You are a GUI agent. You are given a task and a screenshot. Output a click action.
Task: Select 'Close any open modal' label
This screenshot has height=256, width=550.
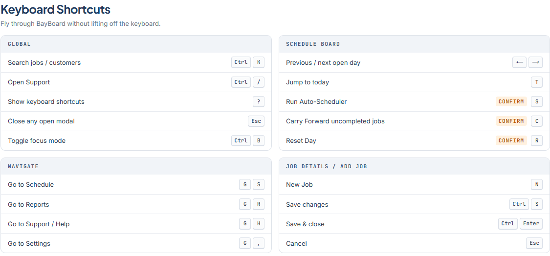tap(41, 121)
